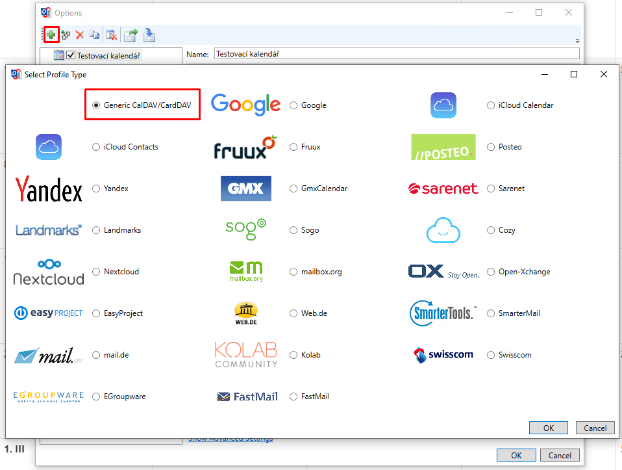Select the Cozy radio button
The width and height of the screenshot is (622, 470).
491,230
